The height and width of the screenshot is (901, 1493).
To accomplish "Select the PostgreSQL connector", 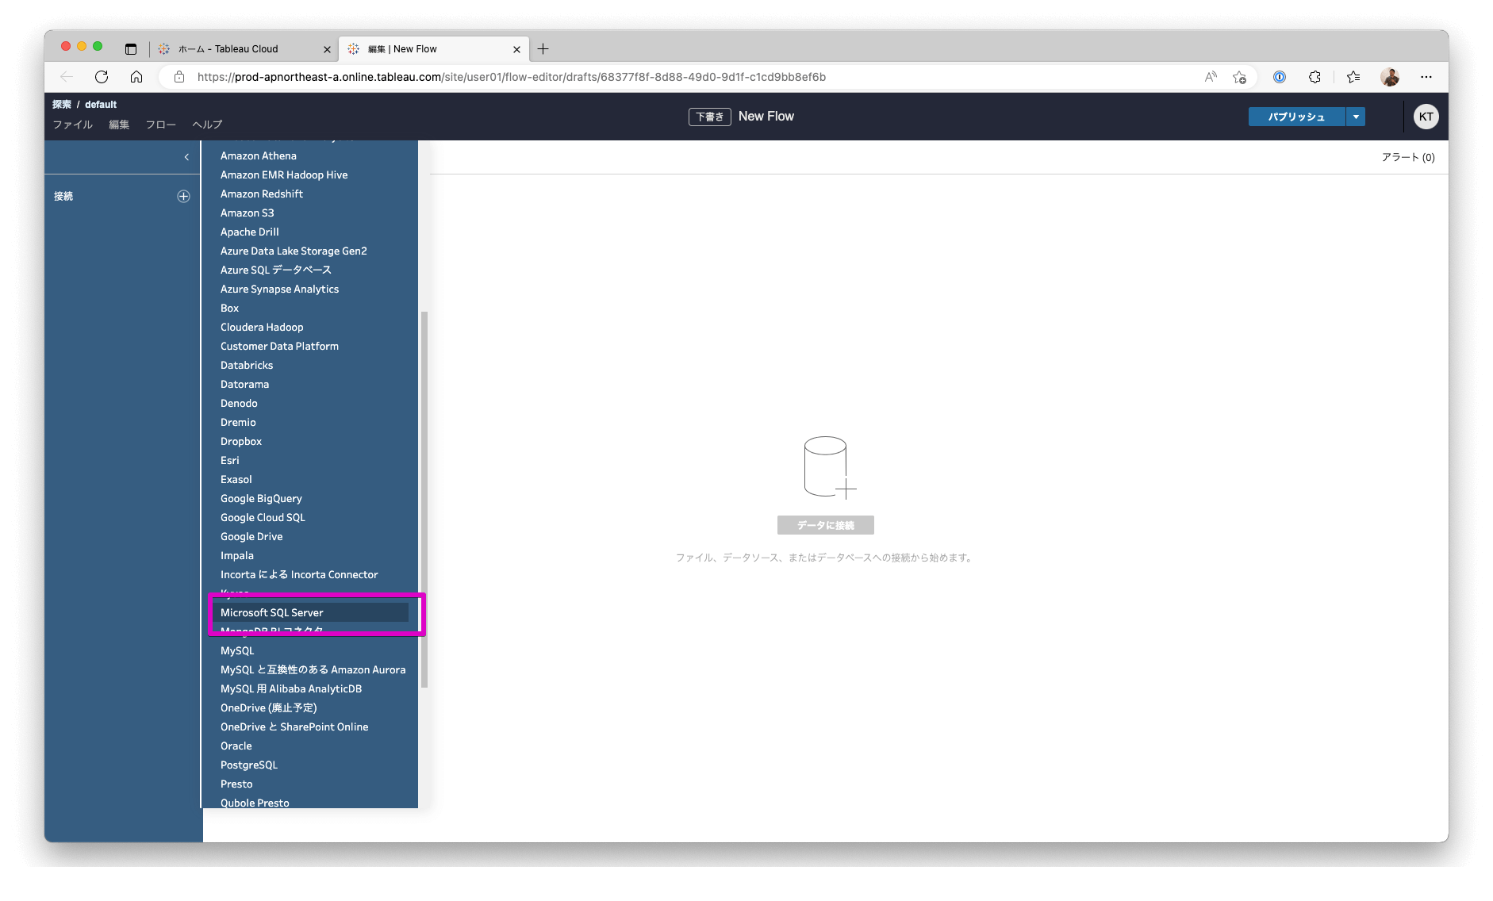I will (x=310, y=765).
